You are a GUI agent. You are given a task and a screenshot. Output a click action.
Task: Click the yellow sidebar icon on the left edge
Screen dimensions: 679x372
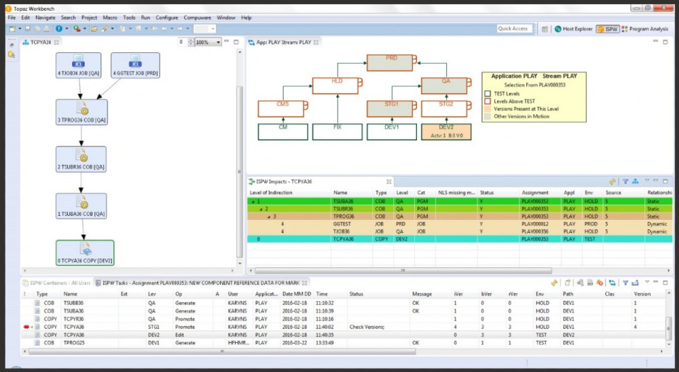pyautogui.click(x=12, y=54)
